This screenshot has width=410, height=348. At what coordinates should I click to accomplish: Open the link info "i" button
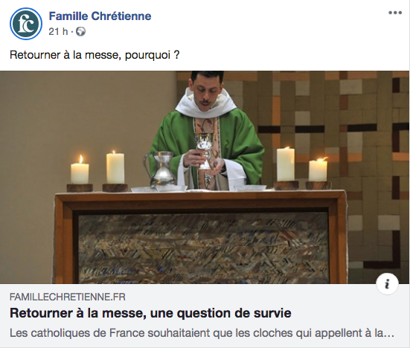coord(387,284)
